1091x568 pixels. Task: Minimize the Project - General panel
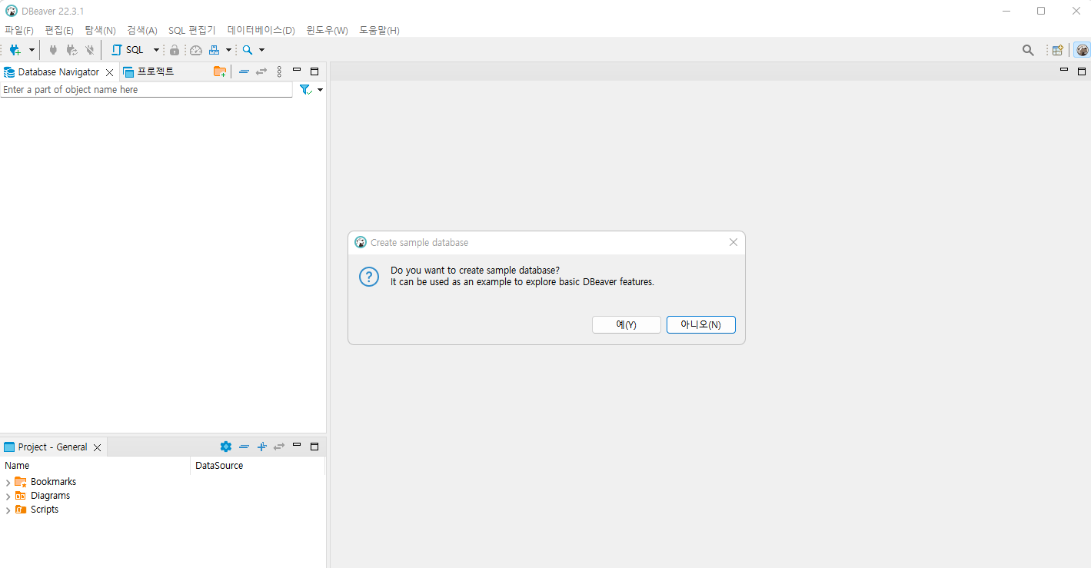click(x=297, y=445)
